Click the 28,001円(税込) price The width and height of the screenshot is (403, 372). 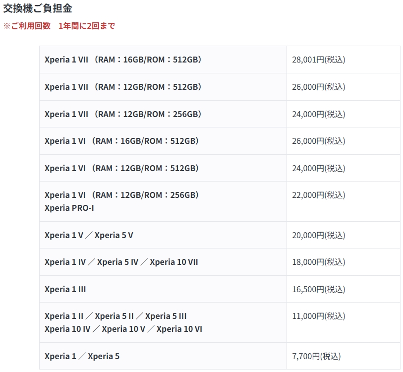tap(318, 60)
